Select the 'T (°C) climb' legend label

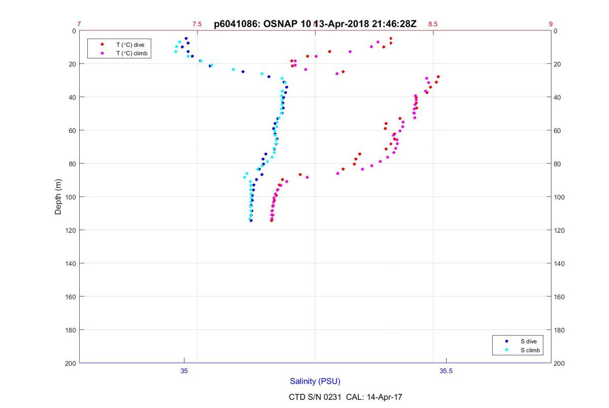pyautogui.click(x=132, y=53)
